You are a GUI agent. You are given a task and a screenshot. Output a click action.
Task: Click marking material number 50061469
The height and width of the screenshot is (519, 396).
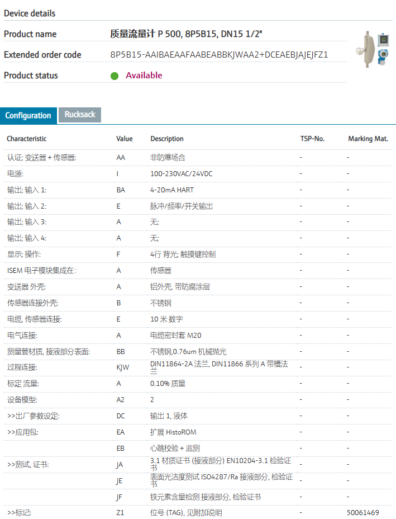point(362,513)
